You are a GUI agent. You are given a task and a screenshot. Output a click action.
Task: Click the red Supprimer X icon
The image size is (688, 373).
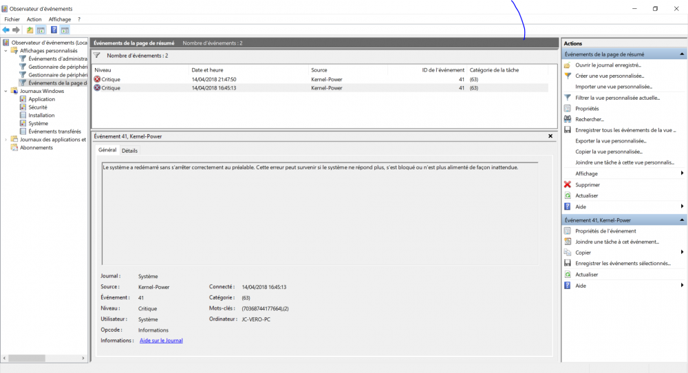click(568, 184)
